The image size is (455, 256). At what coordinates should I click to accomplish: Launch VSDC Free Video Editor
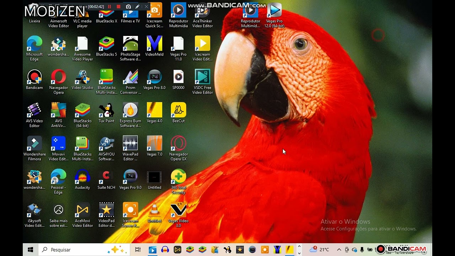point(203,82)
